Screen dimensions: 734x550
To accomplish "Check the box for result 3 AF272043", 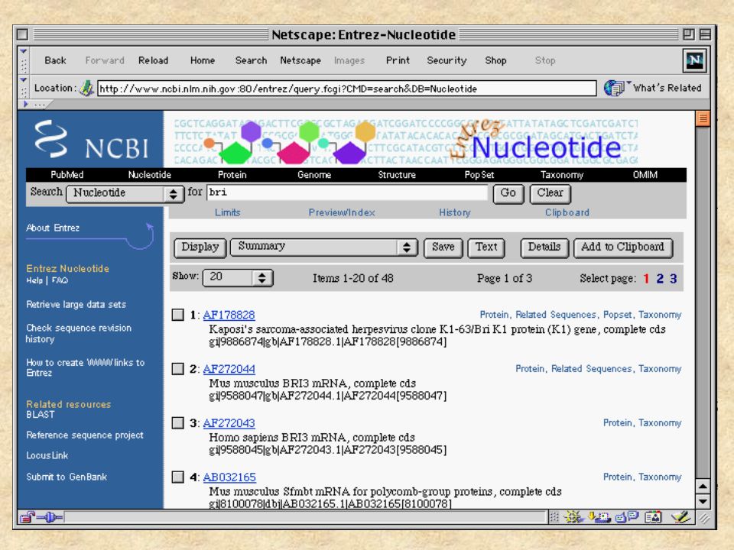I will [178, 422].
